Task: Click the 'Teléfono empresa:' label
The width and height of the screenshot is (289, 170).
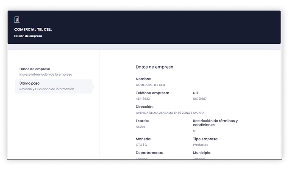Action: point(152,93)
